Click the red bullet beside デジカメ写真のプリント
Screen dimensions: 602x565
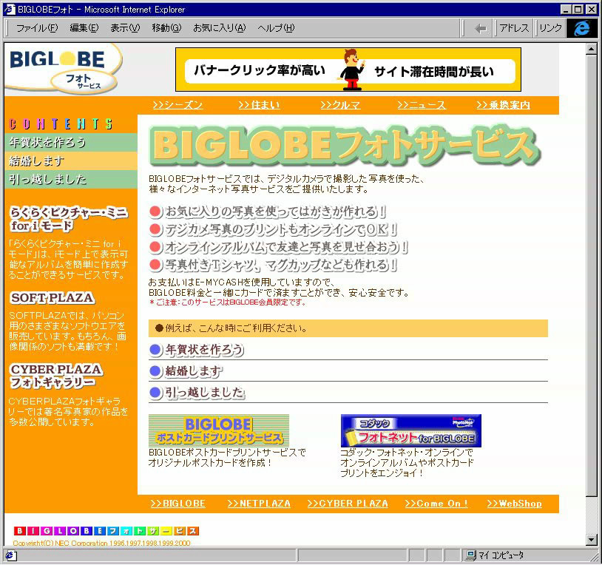pos(155,229)
